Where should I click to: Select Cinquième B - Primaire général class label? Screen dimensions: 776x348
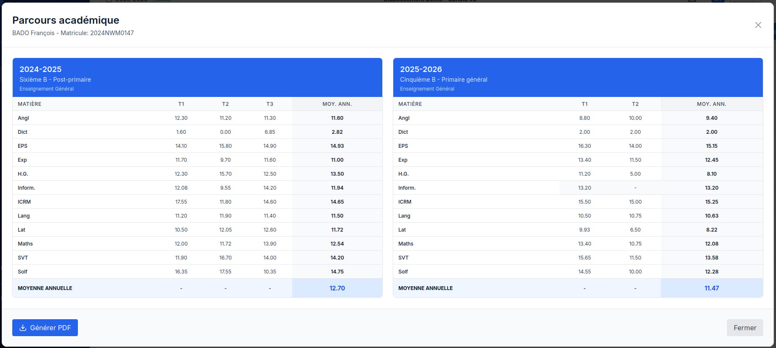pos(444,80)
